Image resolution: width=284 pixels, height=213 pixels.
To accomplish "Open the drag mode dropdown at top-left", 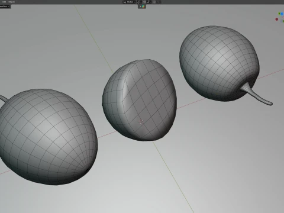I will pos(5,7).
